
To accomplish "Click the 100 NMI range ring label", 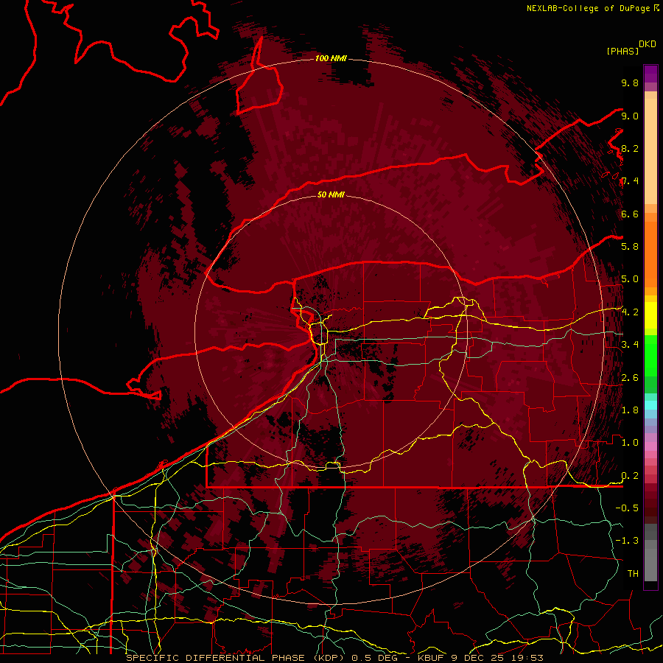I will [331, 58].
